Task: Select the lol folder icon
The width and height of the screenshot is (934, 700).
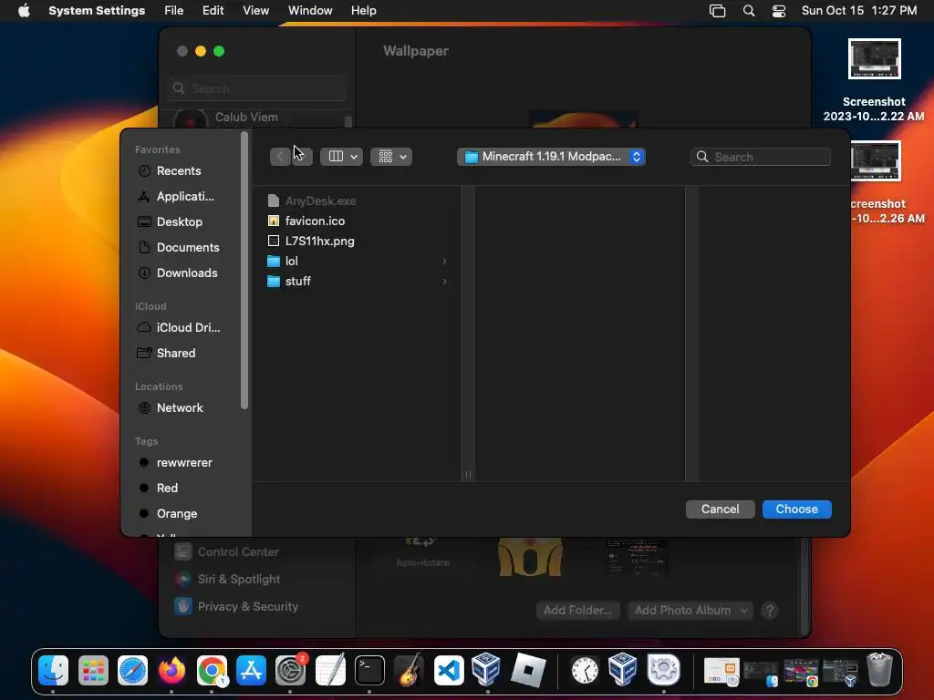Action: tap(274, 262)
